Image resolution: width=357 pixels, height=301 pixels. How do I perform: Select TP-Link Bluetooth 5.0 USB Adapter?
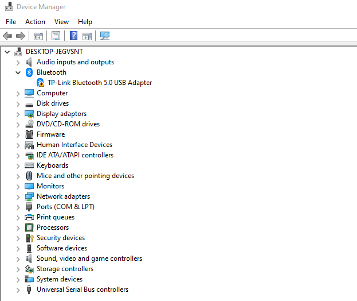coord(100,83)
